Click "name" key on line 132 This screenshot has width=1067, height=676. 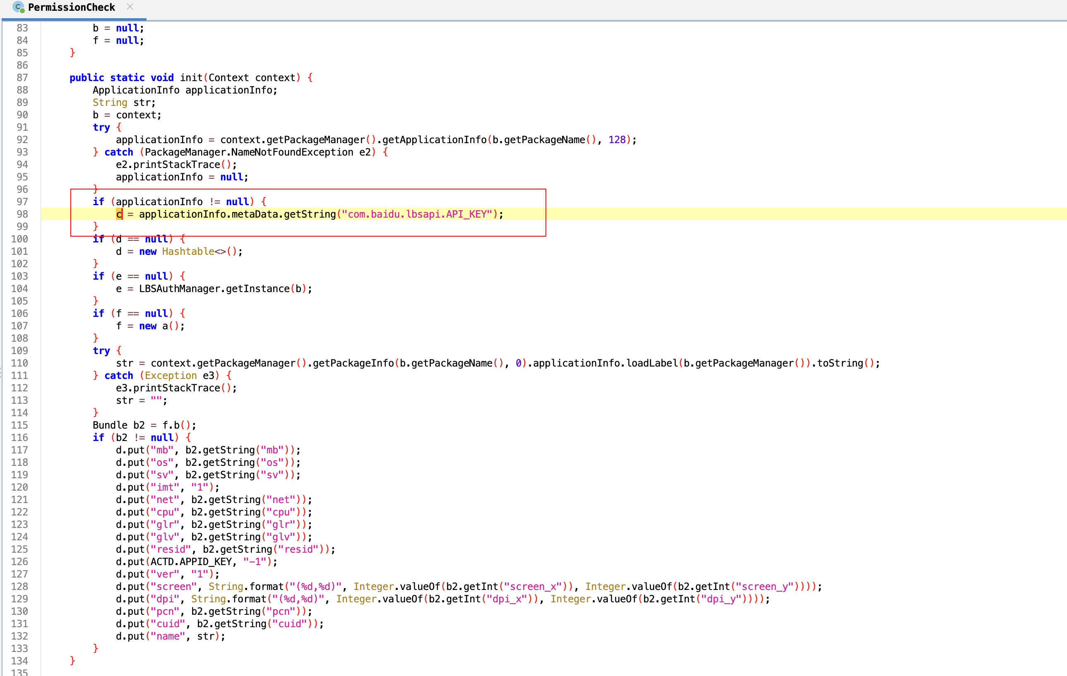pyautogui.click(x=168, y=636)
